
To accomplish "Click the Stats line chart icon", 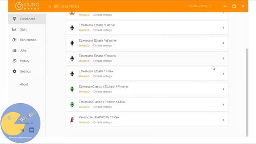I will (x=14, y=29).
